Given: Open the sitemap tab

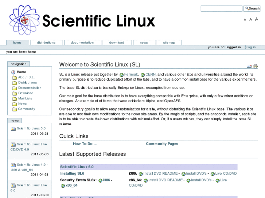Looking at the screenshot, I should click(x=169, y=43).
